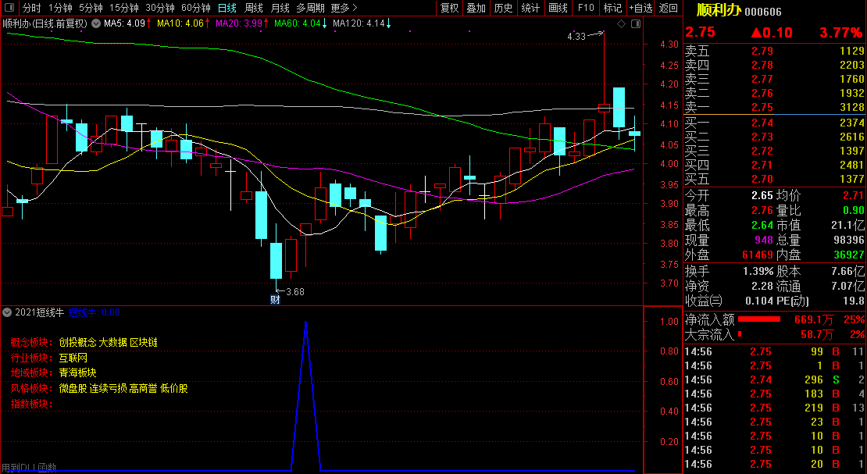Open the 更多 periods expander

point(344,8)
